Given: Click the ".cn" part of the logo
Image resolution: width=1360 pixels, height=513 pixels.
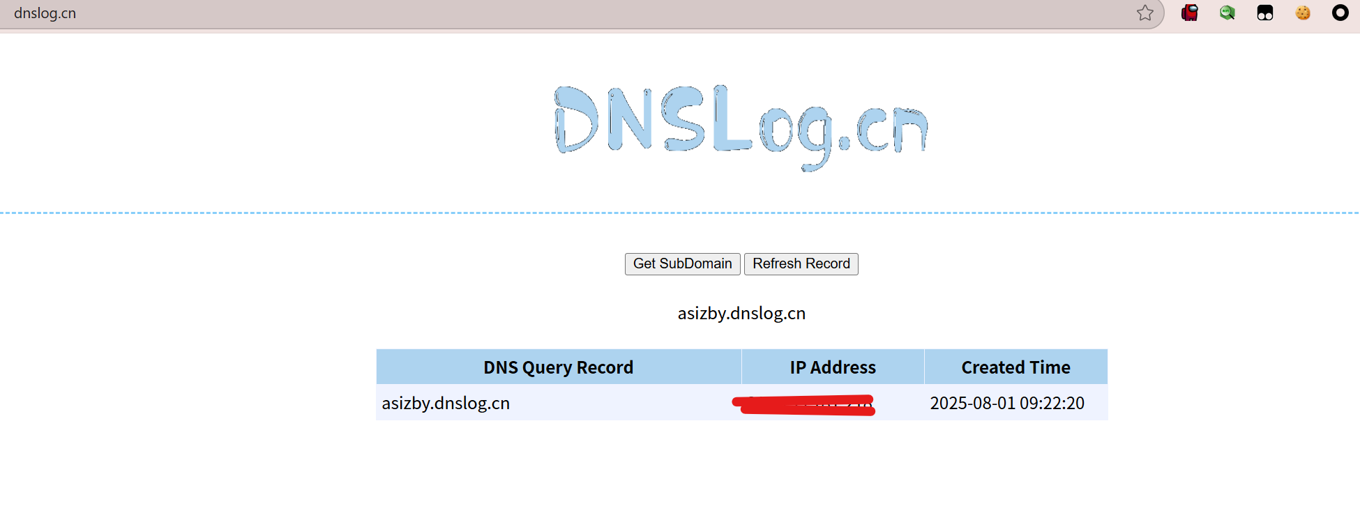Looking at the screenshot, I should 886,131.
